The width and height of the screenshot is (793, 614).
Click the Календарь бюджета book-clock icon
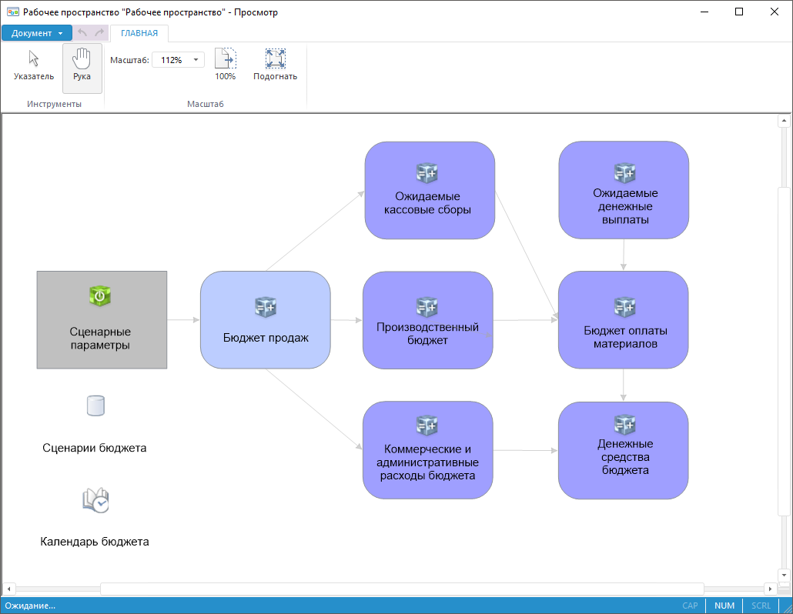tap(95, 500)
